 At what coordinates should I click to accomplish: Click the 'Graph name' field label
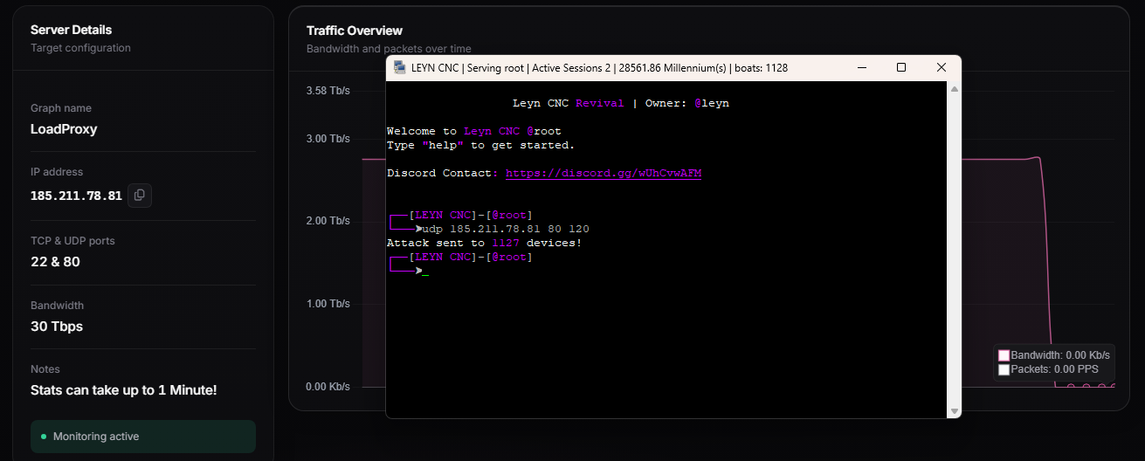[x=61, y=108]
